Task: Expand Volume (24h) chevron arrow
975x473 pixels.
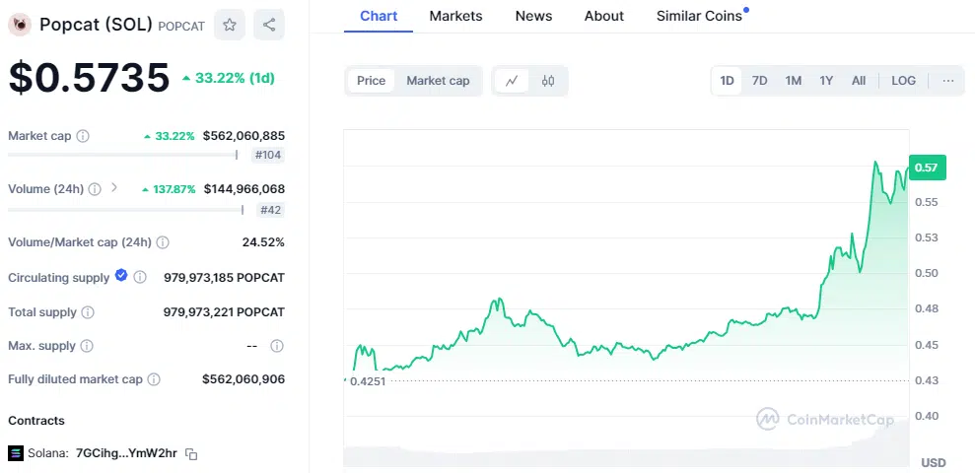Action: point(114,187)
